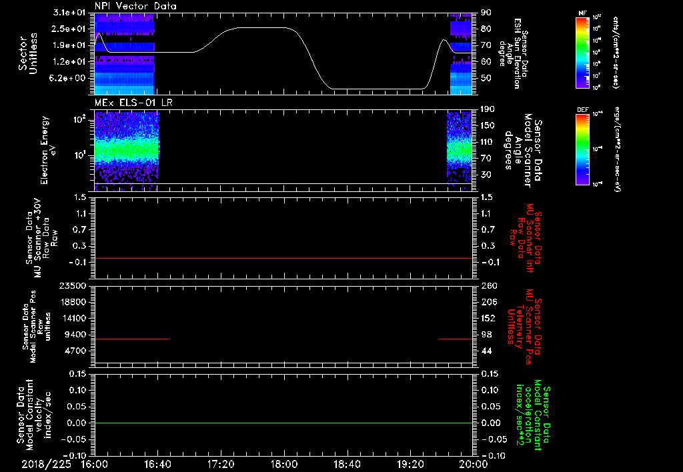
Task: Click the 2018/225 date label
Action: click(46, 464)
